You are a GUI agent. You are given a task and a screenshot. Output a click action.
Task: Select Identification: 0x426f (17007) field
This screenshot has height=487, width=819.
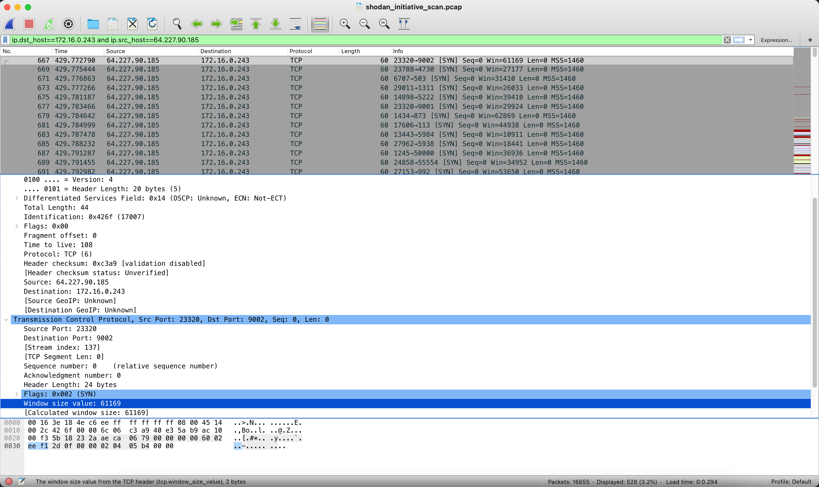point(84,217)
